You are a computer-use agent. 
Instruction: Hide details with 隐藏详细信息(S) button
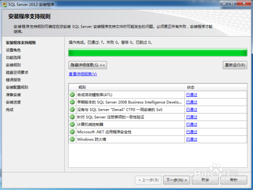88,65
